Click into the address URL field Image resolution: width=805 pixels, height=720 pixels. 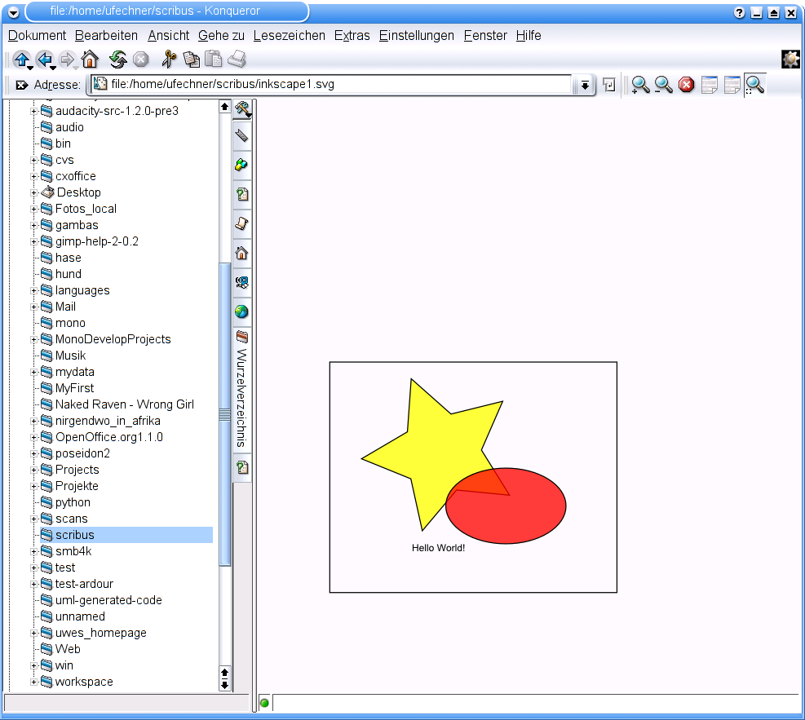tap(326, 84)
